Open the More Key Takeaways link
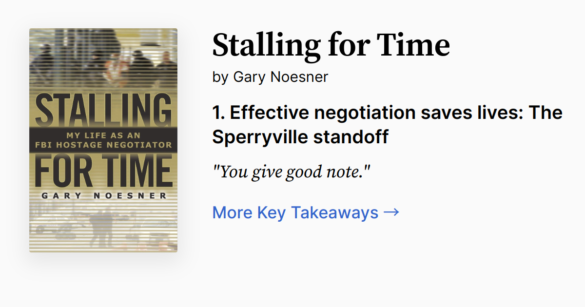 pos(306,212)
